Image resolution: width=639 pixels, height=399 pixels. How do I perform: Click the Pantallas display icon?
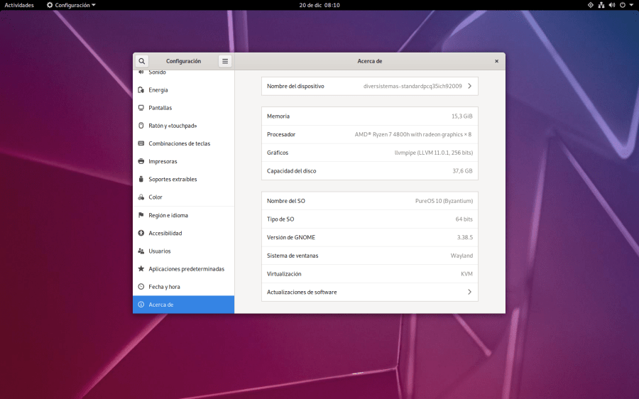click(141, 108)
